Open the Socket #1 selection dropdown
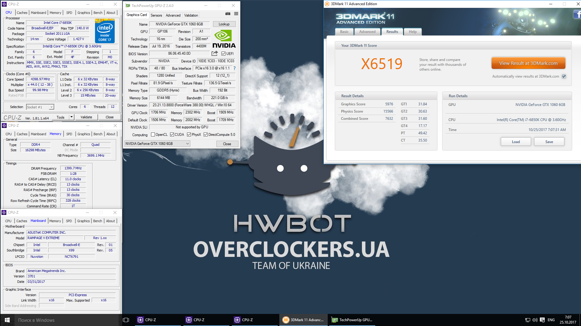Image resolution: width=581 pixels, height=326 pixels. tap(40, 107)
